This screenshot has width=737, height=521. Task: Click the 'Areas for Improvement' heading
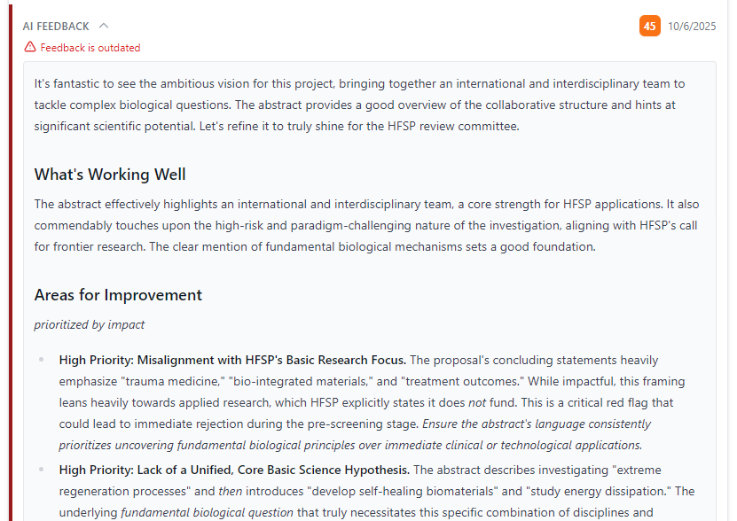pyautogui.click(x=118, y=295)
